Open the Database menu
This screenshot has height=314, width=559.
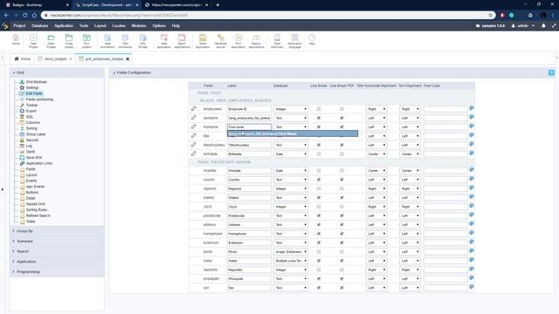39,25
